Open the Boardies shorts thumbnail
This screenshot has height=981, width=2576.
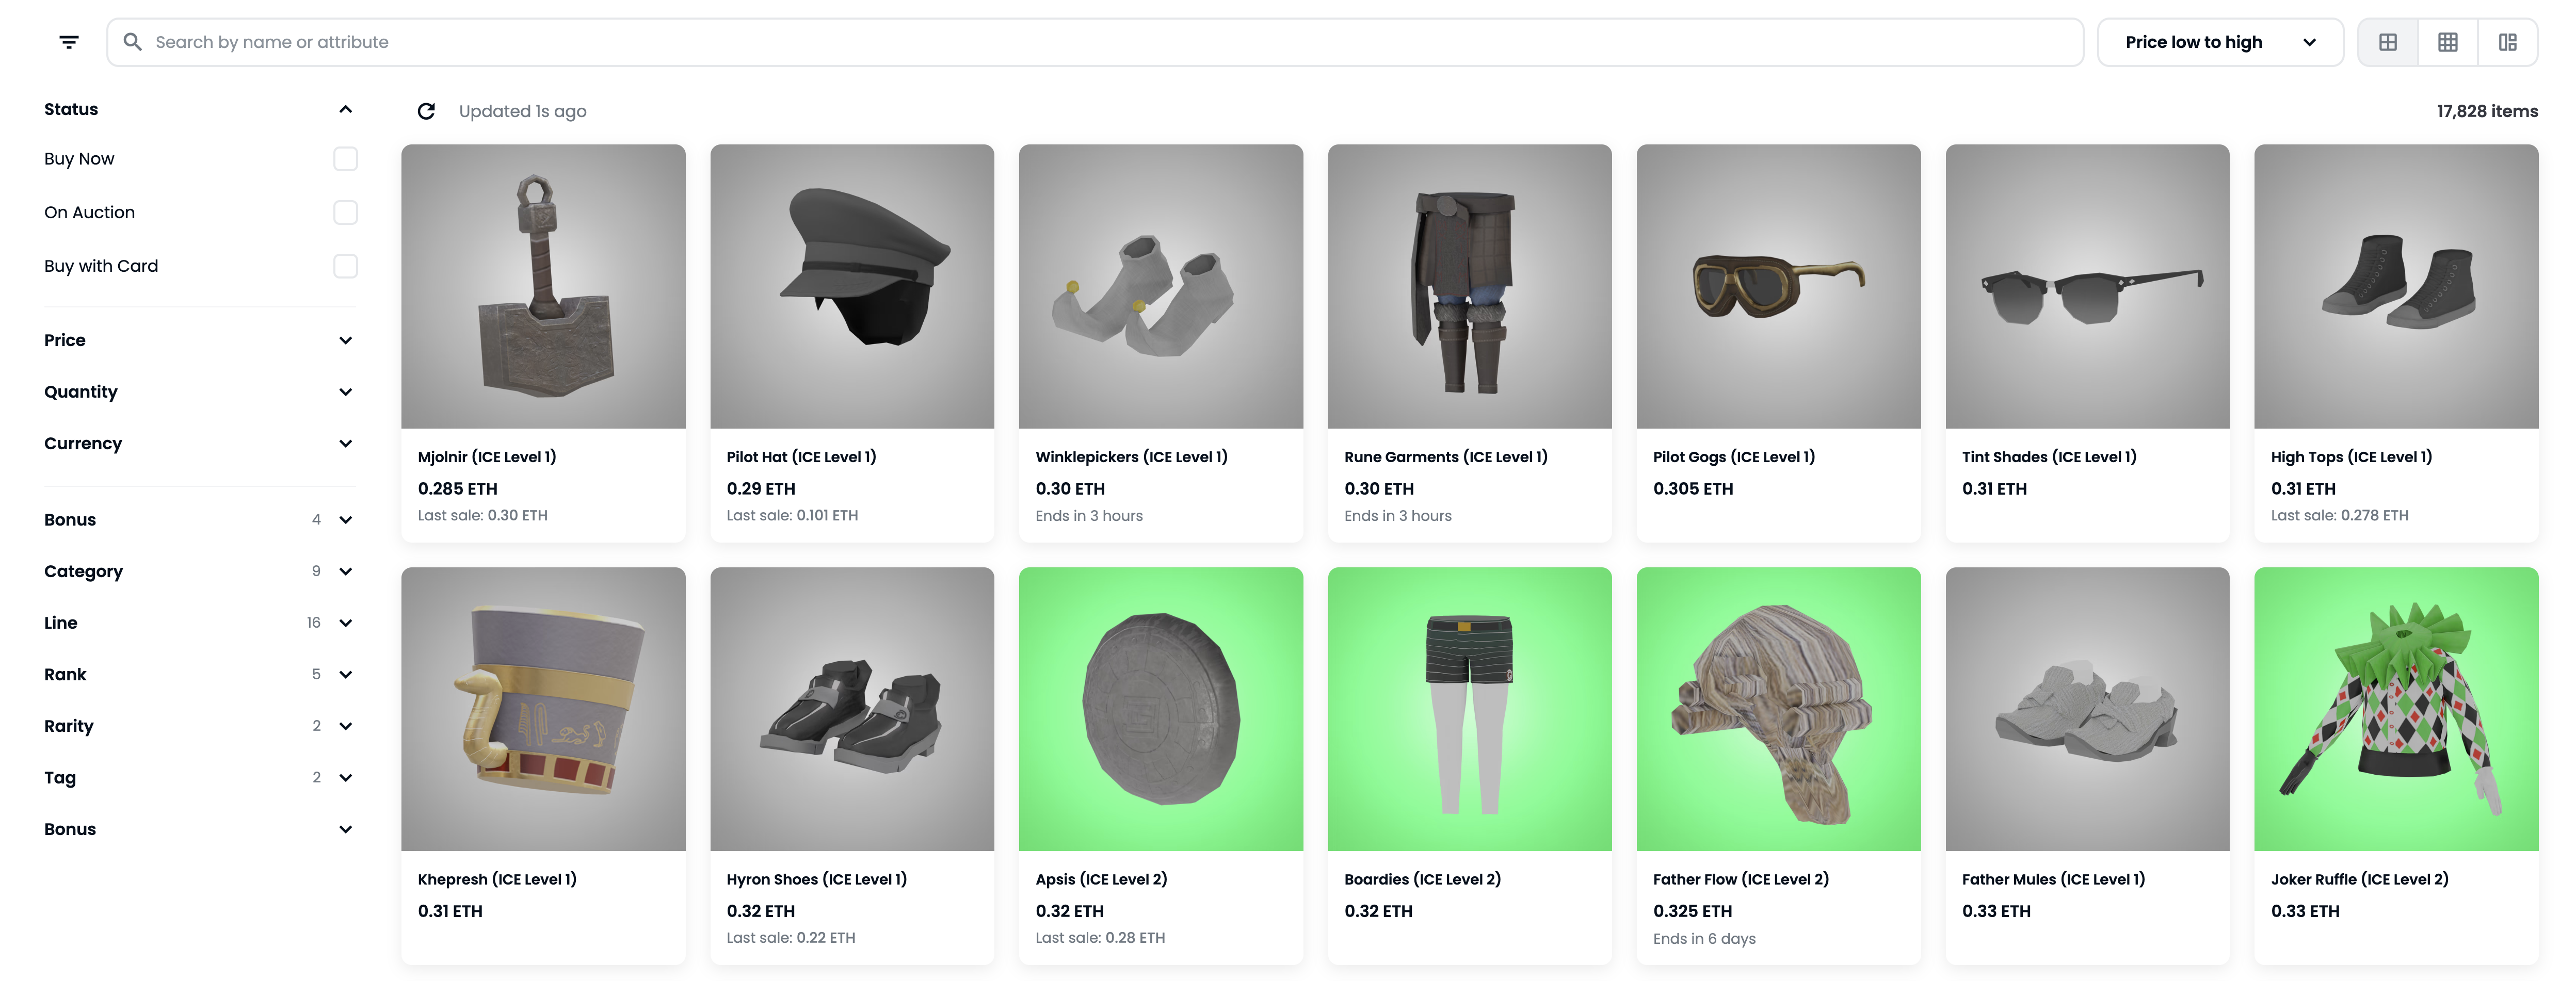click(1470, 709)
